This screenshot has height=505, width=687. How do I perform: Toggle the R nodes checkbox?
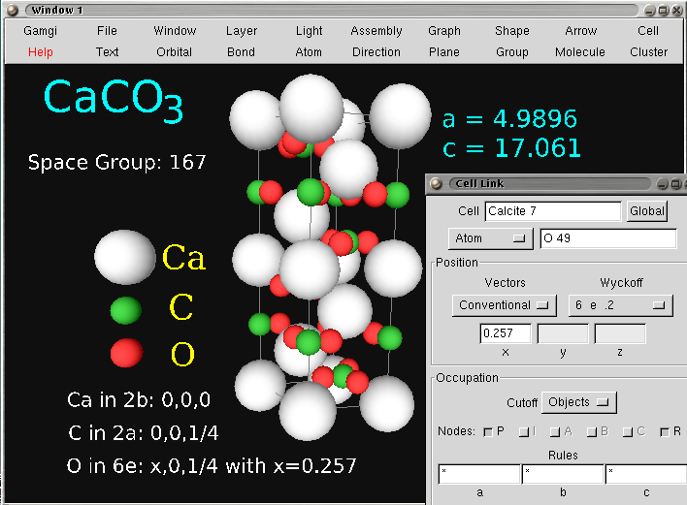click(665, 432)
